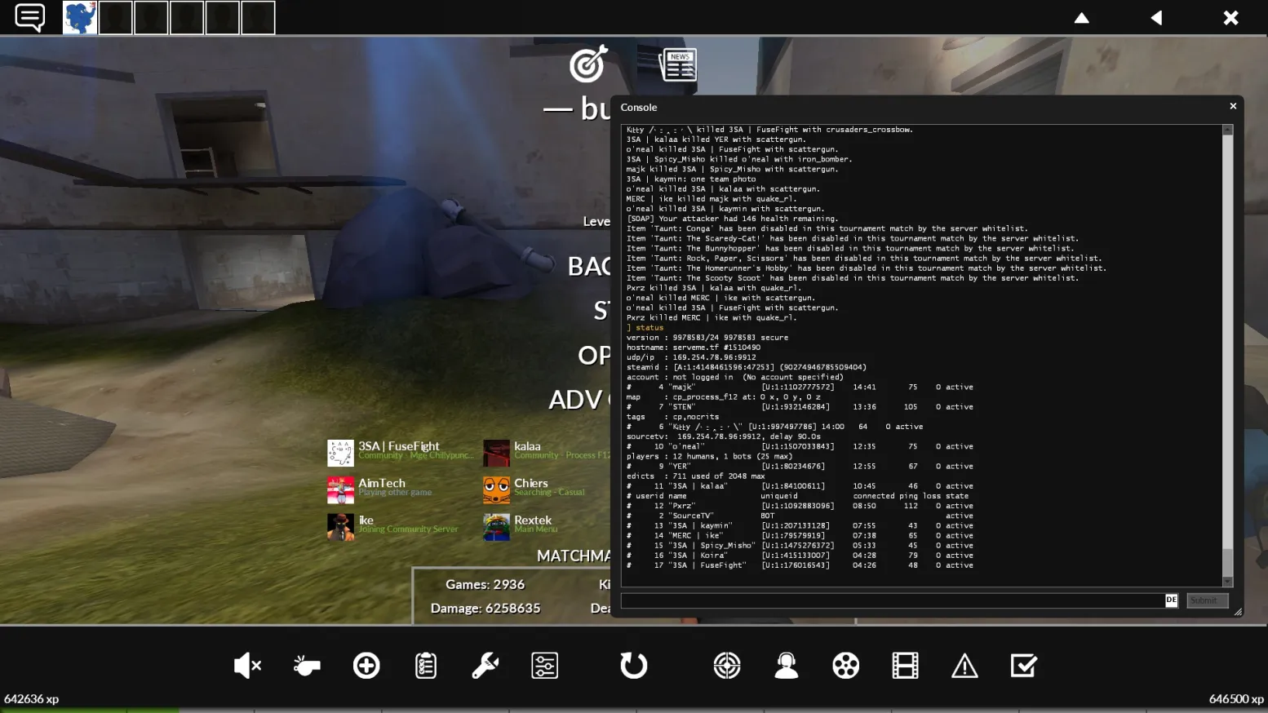Click the Console command input field
Screen dimensions: 1268x713
(x=892, y=600)
